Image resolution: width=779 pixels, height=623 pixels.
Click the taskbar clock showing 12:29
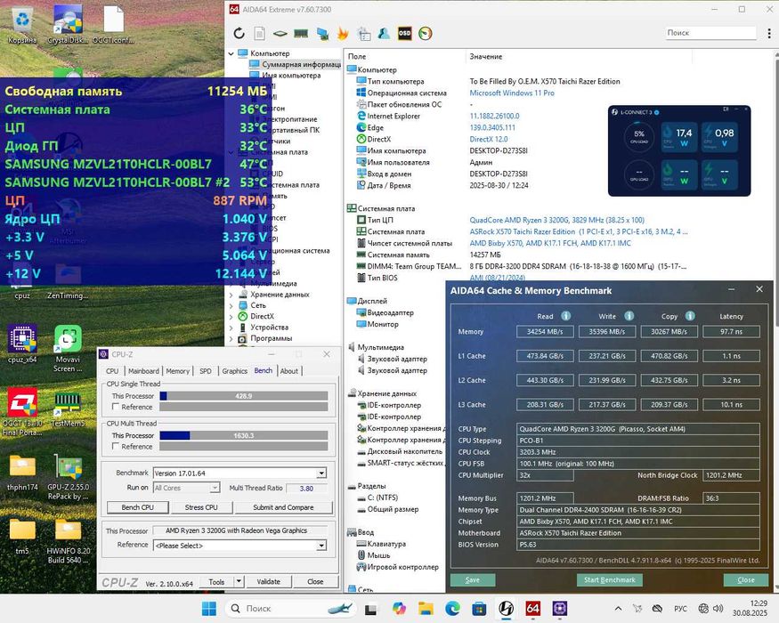click(751, 608)
